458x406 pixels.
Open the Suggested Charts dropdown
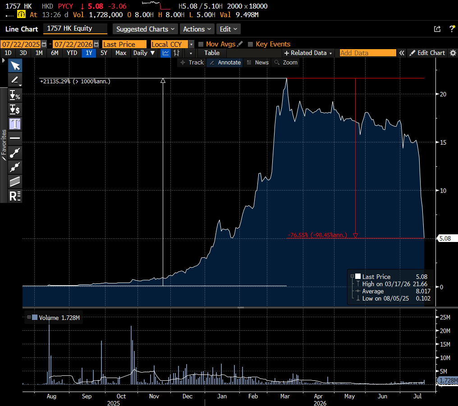(x=145, y=29)
